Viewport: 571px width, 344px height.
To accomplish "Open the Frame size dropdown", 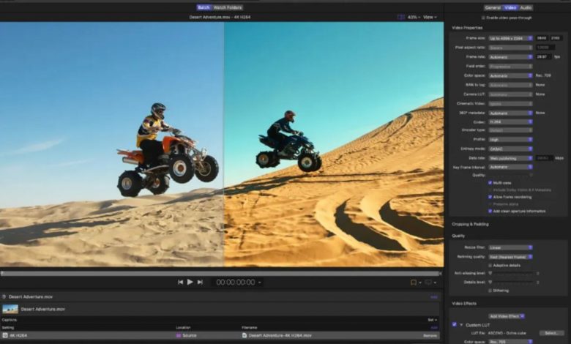I will (510, 37).
